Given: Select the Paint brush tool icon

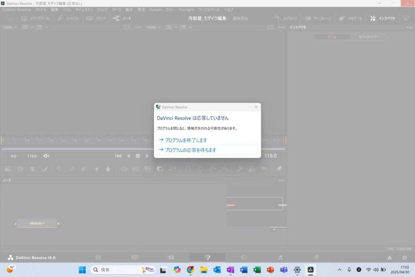Looking at the screenshot, I should click(x=45, y=169).
